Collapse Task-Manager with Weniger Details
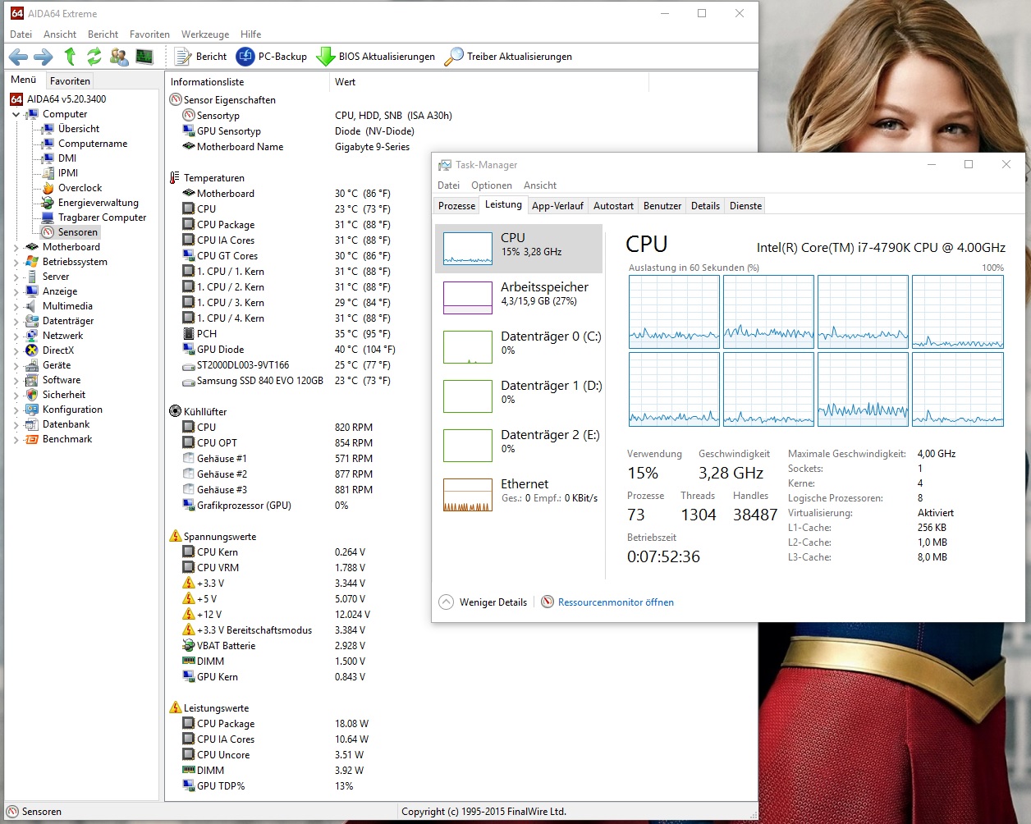Viewport: 1031px width, 824px height. tap(483, 602)
